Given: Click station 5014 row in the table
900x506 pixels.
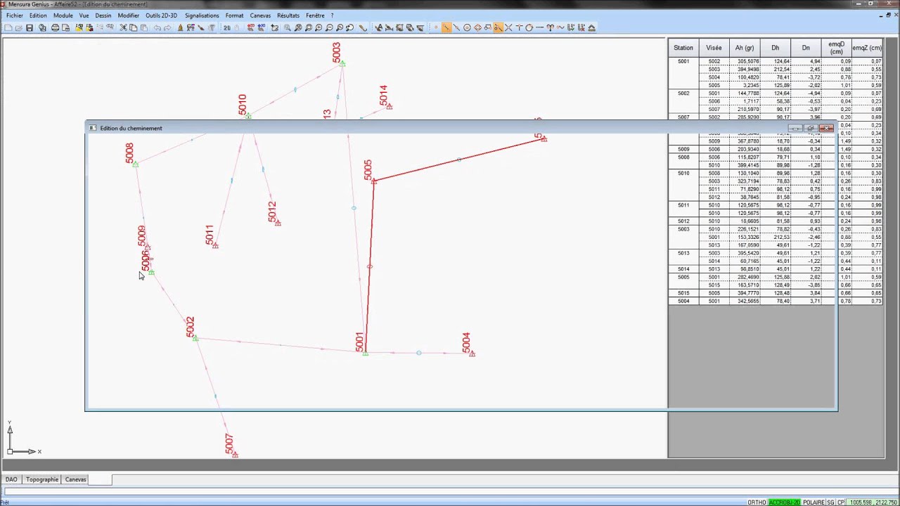Looking at the screenshot, I should tap(683, 269).
